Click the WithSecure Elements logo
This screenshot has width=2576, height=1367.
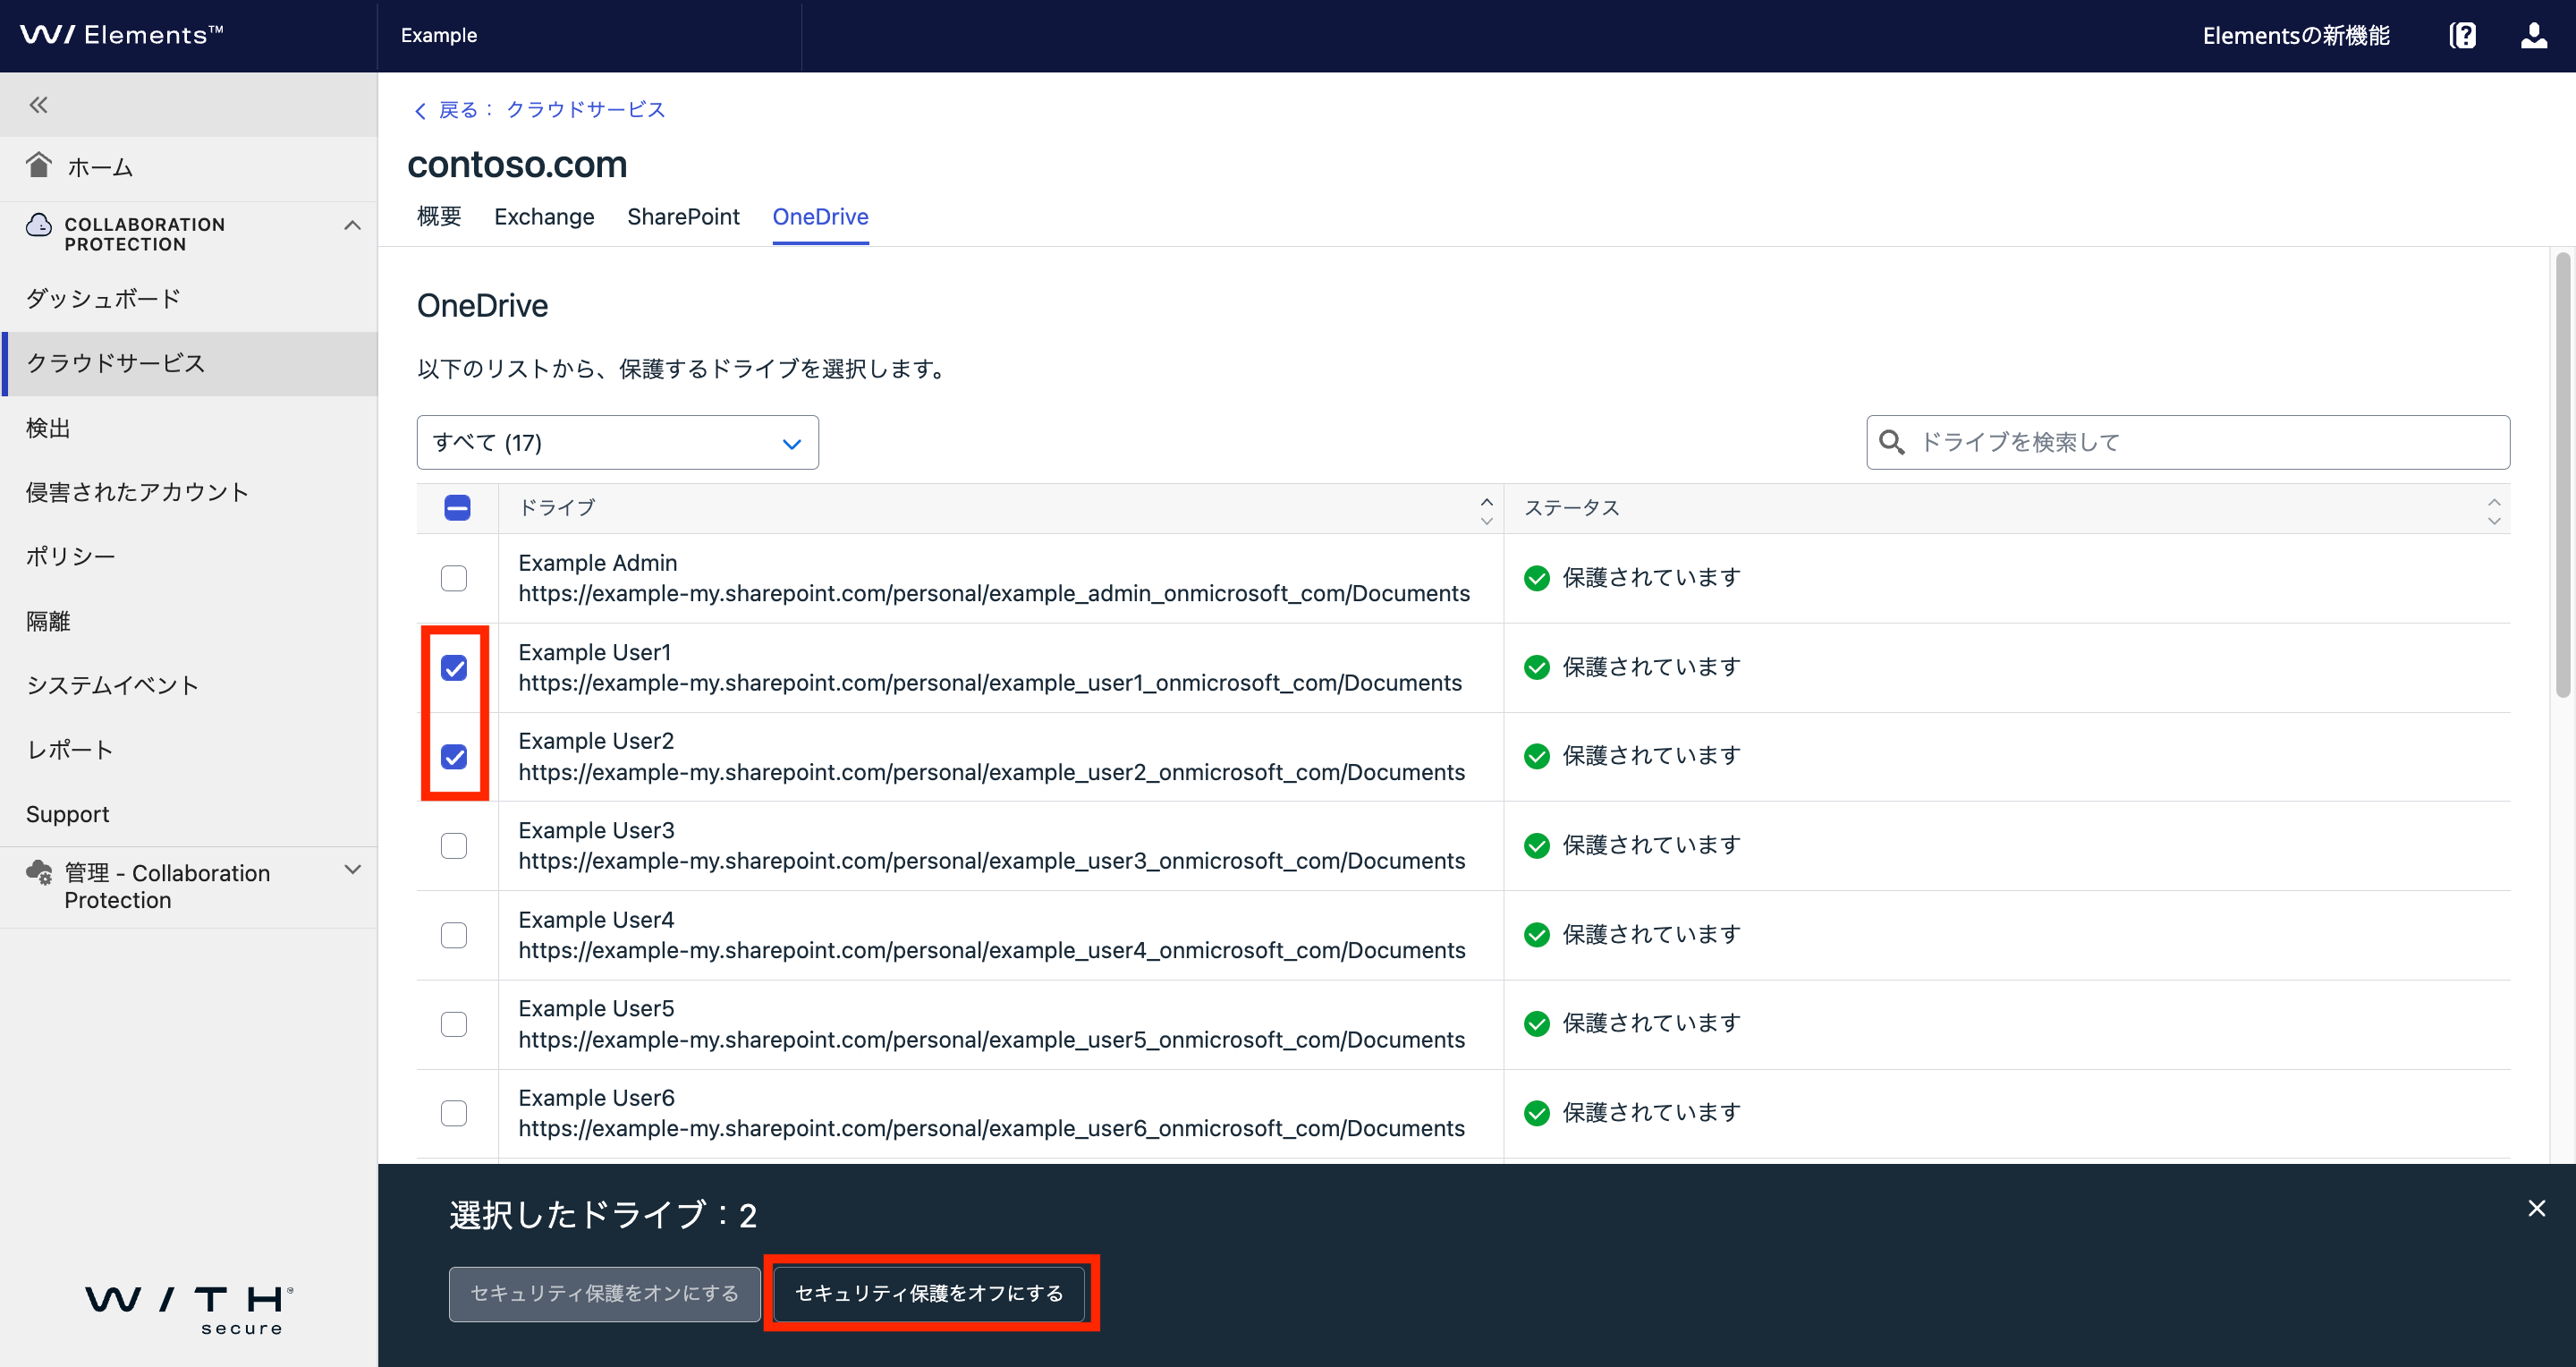point(122,35)
